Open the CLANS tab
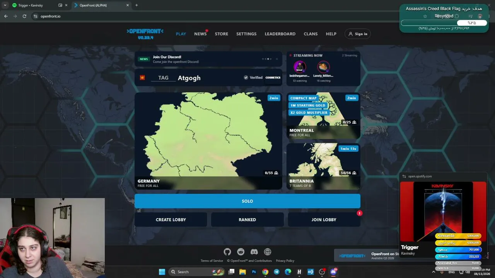This screenshot has width=495, height=278. [x=311, y=34]
